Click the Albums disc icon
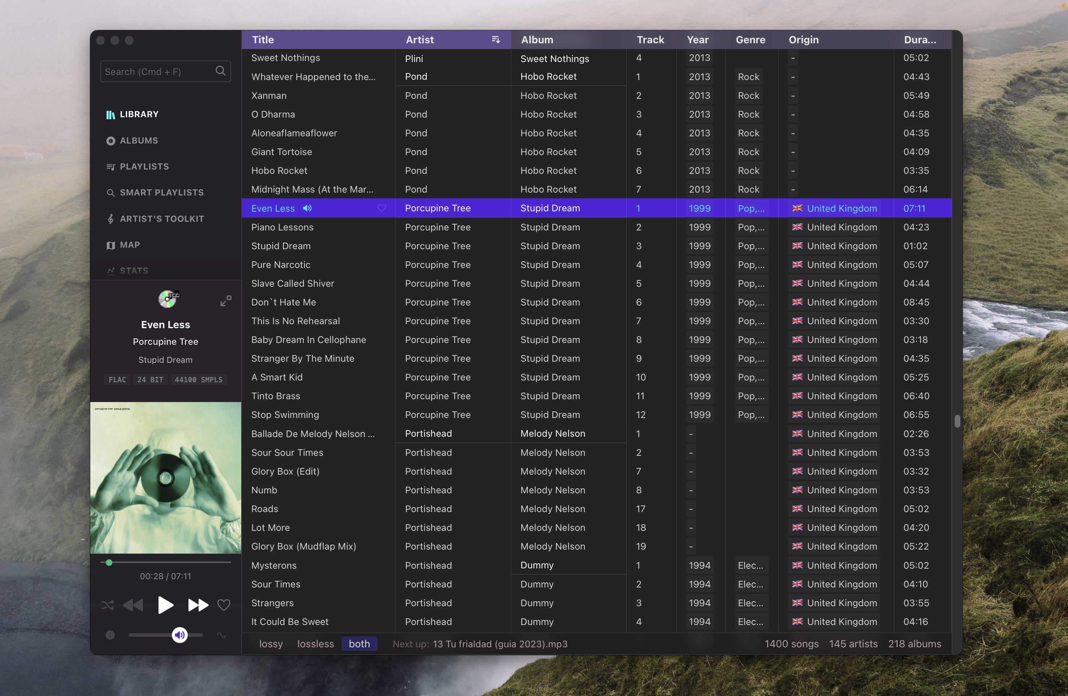Viewport: 1068px width, 696px height. (110, 141)
